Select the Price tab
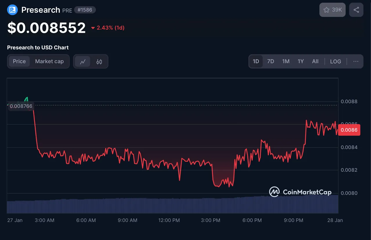 coord(19,61)
